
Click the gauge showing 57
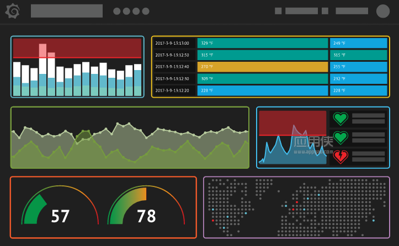pos(60,205)
